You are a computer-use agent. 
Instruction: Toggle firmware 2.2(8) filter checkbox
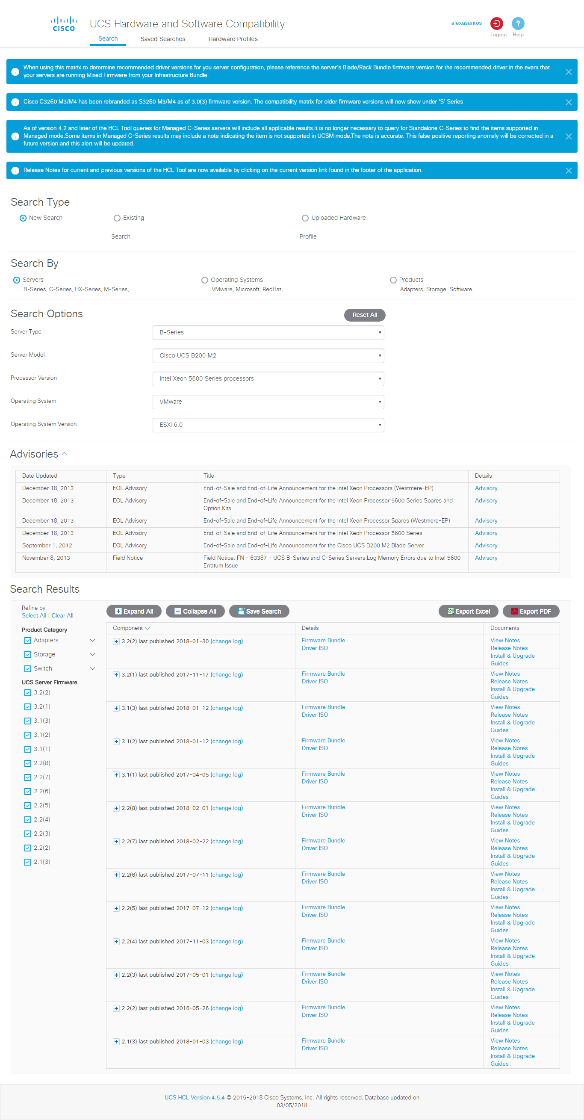(28, 763)
